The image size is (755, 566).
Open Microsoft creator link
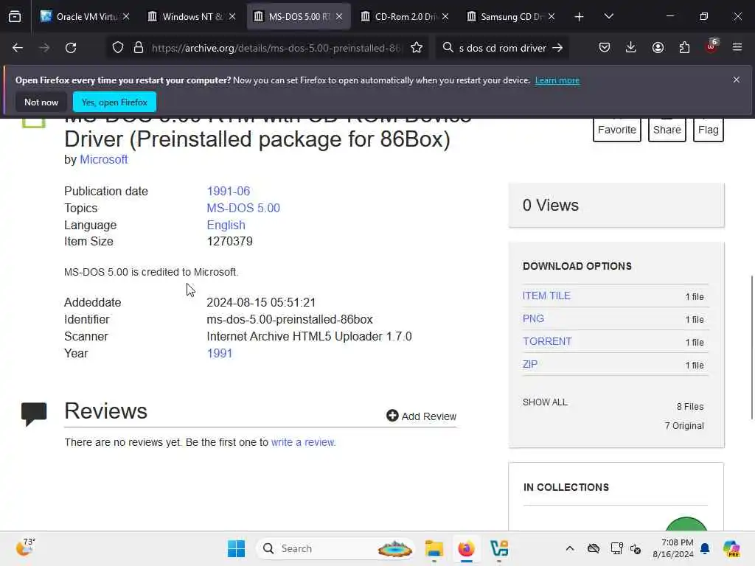103,159
